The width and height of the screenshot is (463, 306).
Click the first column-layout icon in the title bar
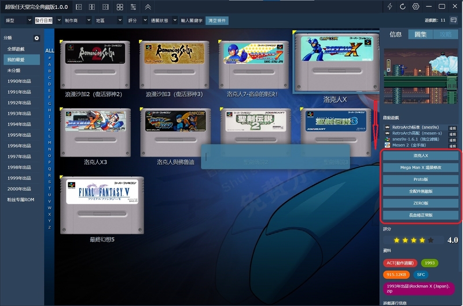(79, 7)
